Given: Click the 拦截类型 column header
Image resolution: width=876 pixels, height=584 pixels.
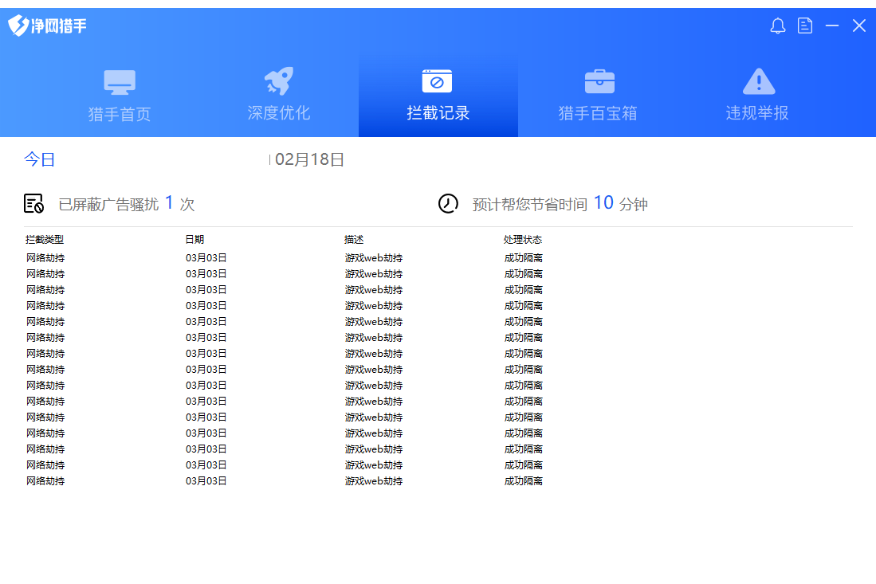Looking at the screenshot, I should [45, 238].
